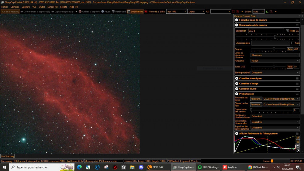
Task: Click the Gagner value field showing 400
Action: coord(296,49)
